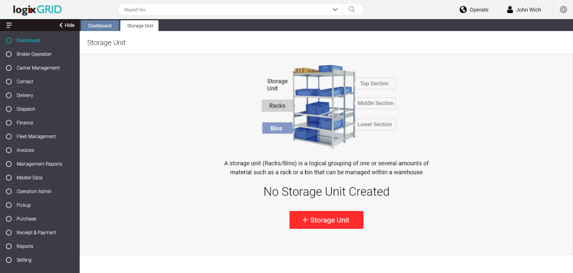573x273 pixels.
Task: Select the Storage Unit tab
Action: 140,26
